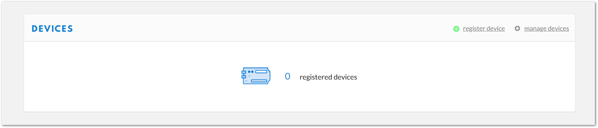Viewport: 598px width, 128px height.
Task: Start registering a new device
Action: coord(484,29)
